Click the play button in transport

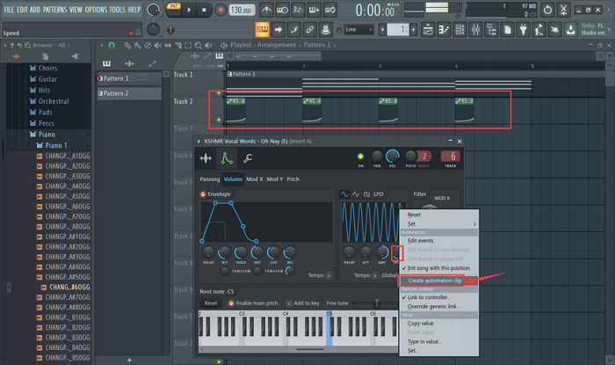(189, 10)
